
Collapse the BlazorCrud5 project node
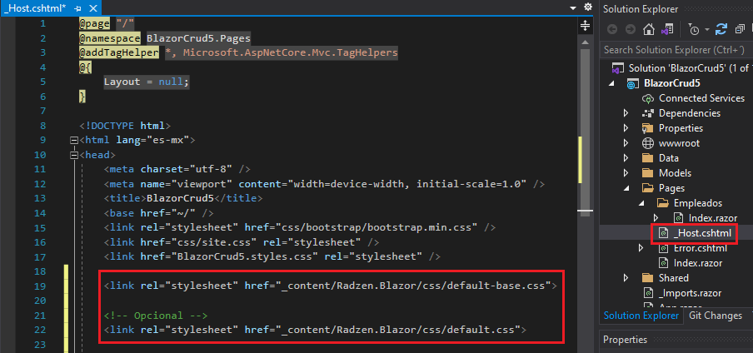coord(611,83)
